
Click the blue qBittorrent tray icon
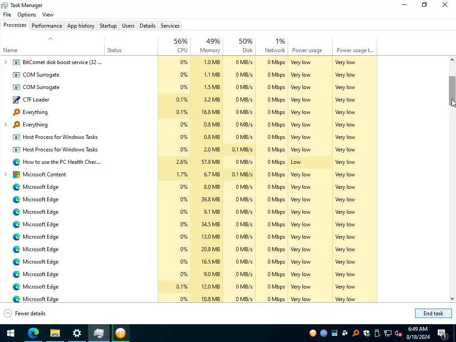click(324, 333)
